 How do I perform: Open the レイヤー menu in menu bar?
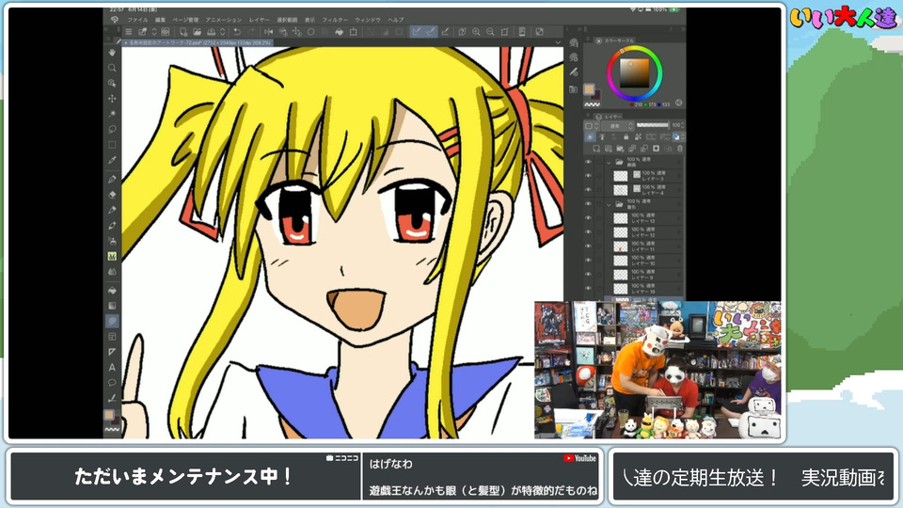pos(257,19)
